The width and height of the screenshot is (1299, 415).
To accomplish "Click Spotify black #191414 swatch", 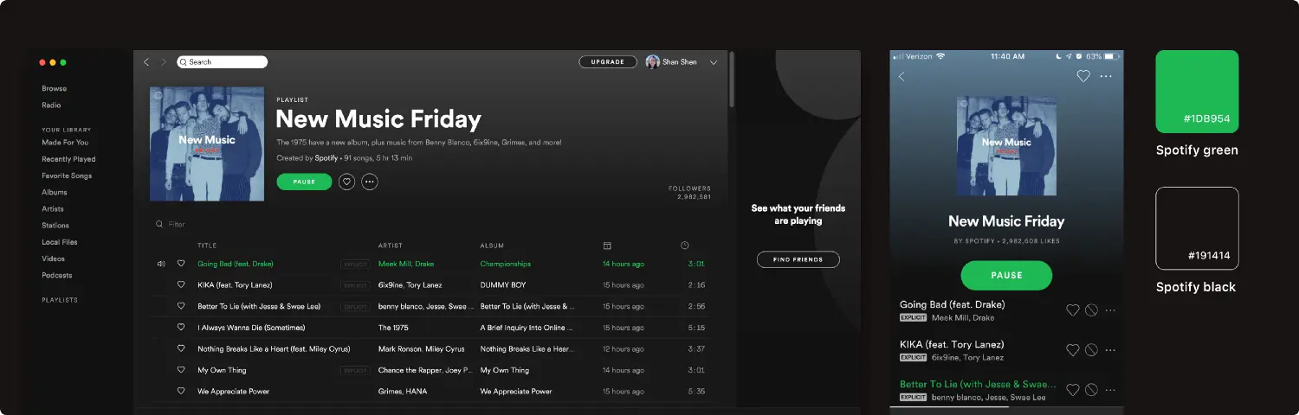I will pos(1197,228).
